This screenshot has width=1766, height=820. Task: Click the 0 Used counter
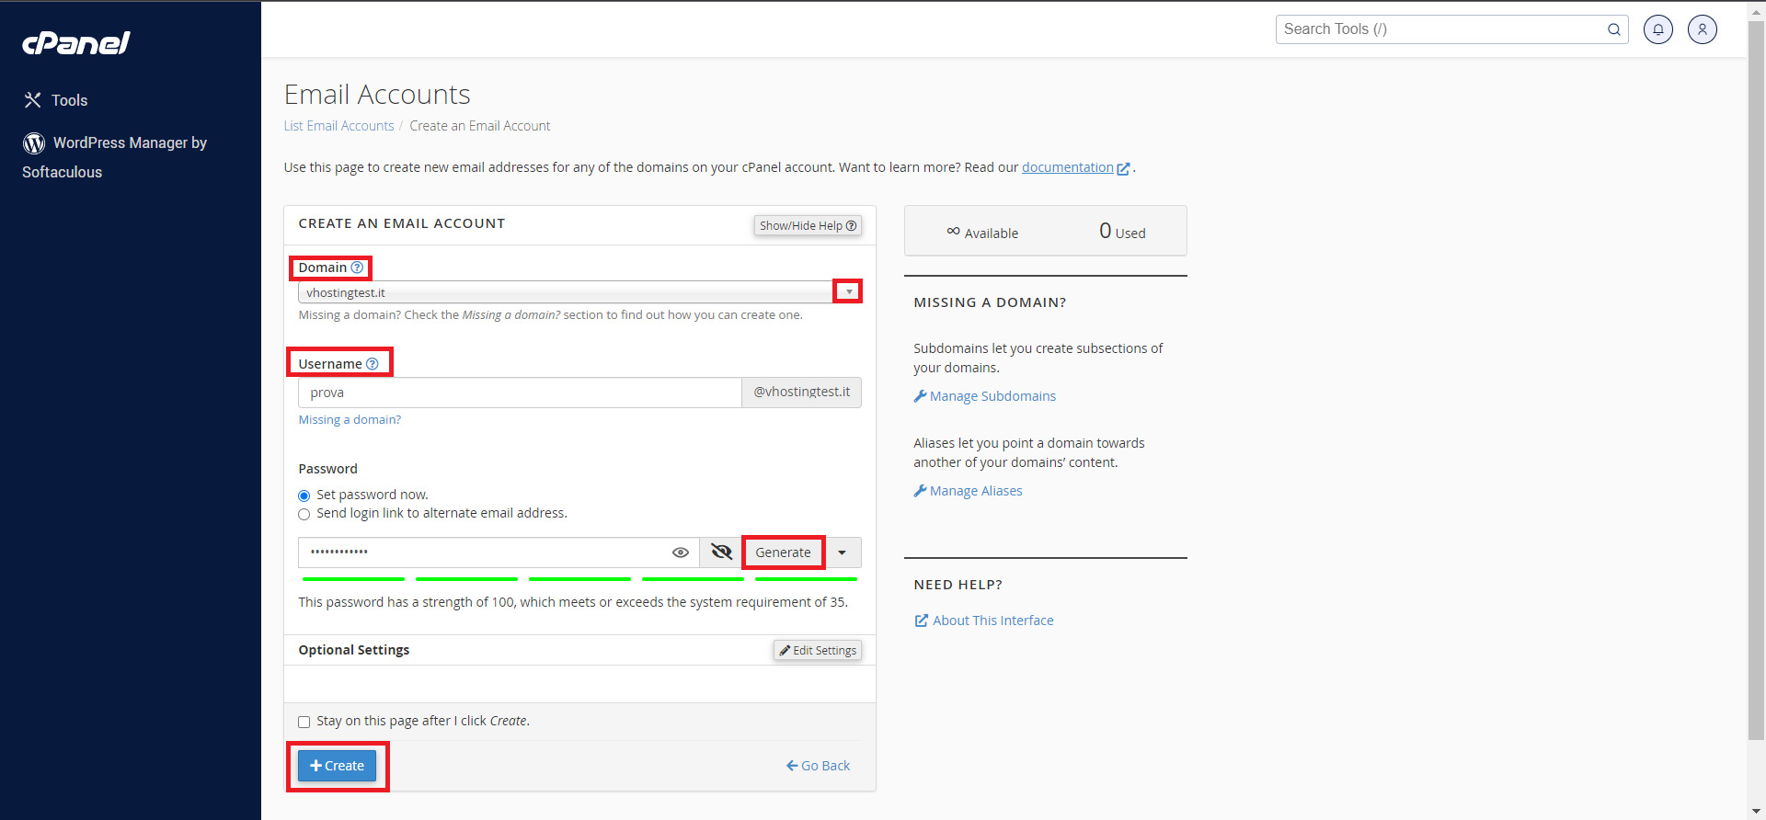tap(1122, 232)
